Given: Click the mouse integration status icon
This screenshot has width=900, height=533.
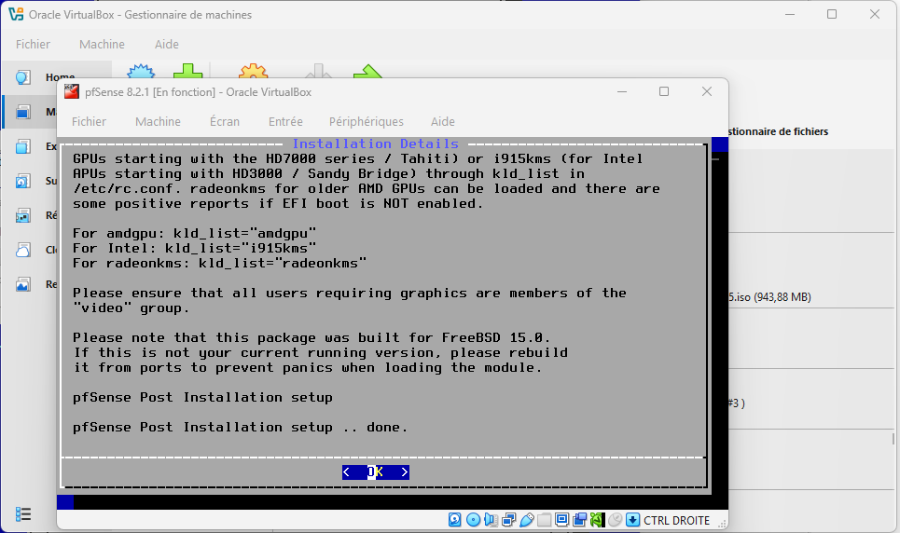Looking at the screenshot, I should tap(615, 520).
